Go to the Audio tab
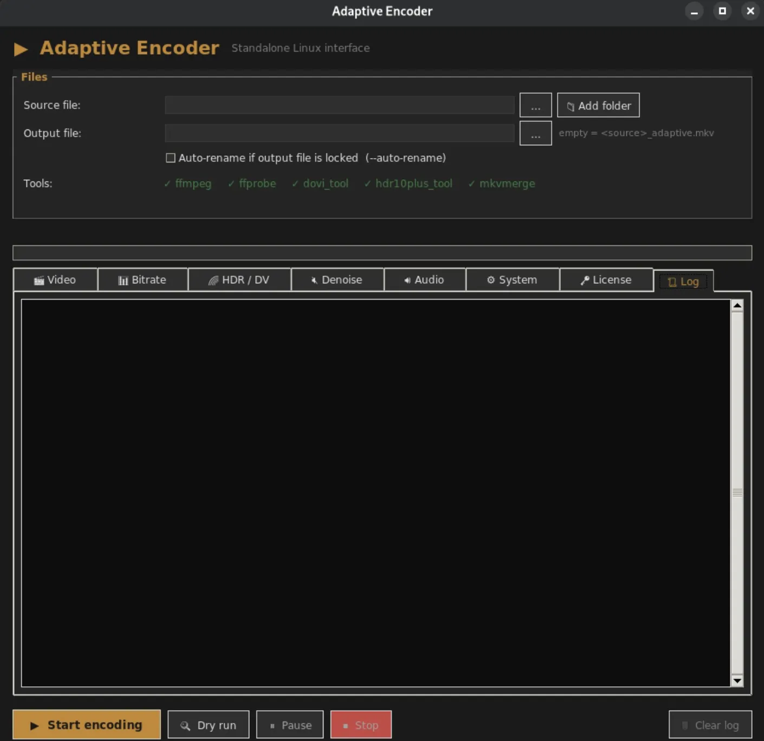The width and height of the screenshot is (764, 741). (424, 279)
